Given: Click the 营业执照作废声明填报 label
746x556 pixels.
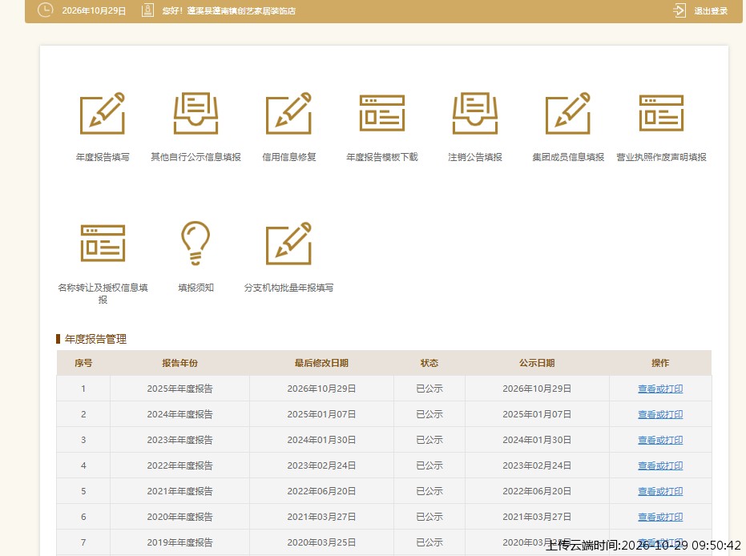Looking at the screenshot, I should [661, 157].
